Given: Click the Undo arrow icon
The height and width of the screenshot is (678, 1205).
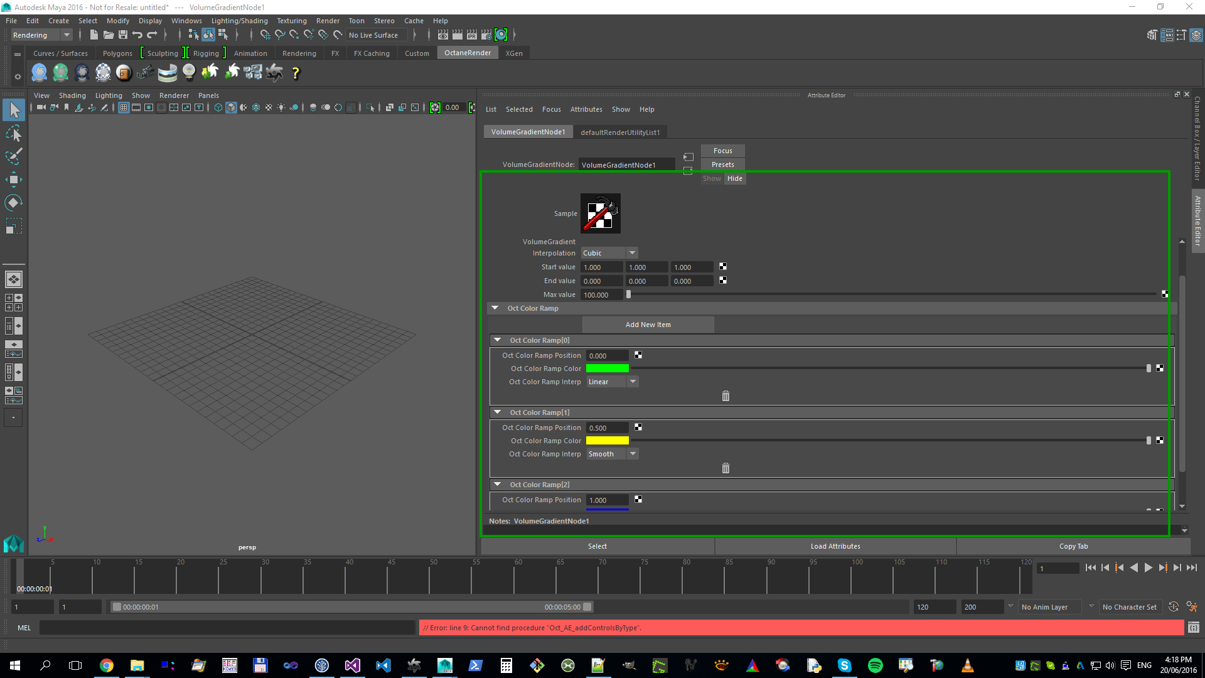Looking at the screenshot, I should tap(137, 35).
